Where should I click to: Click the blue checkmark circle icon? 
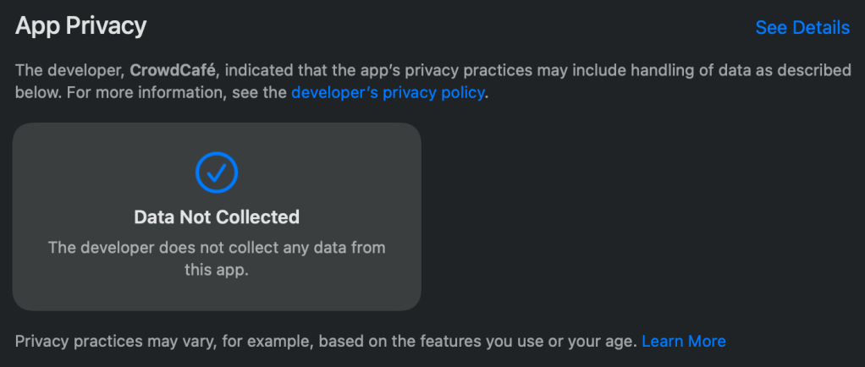(217, 172)
